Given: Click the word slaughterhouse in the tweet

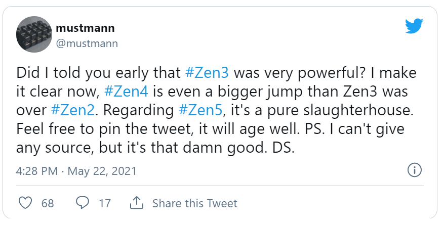Looking at the screenshot, I should coord(358,110).
